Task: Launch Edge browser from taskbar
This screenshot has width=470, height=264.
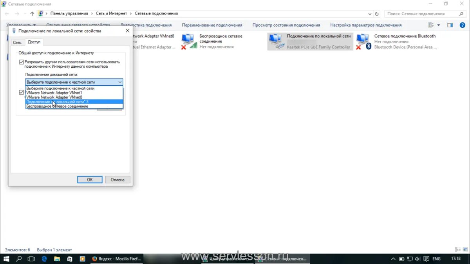Action: 44,259
